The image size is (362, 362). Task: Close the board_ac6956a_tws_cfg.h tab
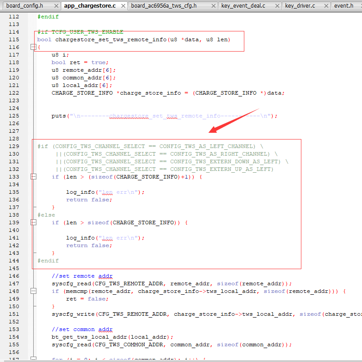coord(214,6)
